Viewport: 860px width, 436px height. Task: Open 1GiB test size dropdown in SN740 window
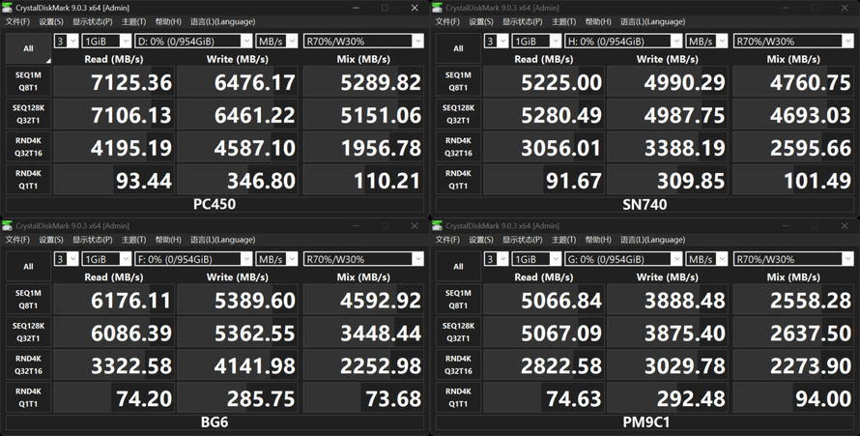pyautogui.click(x=537, y=42)
